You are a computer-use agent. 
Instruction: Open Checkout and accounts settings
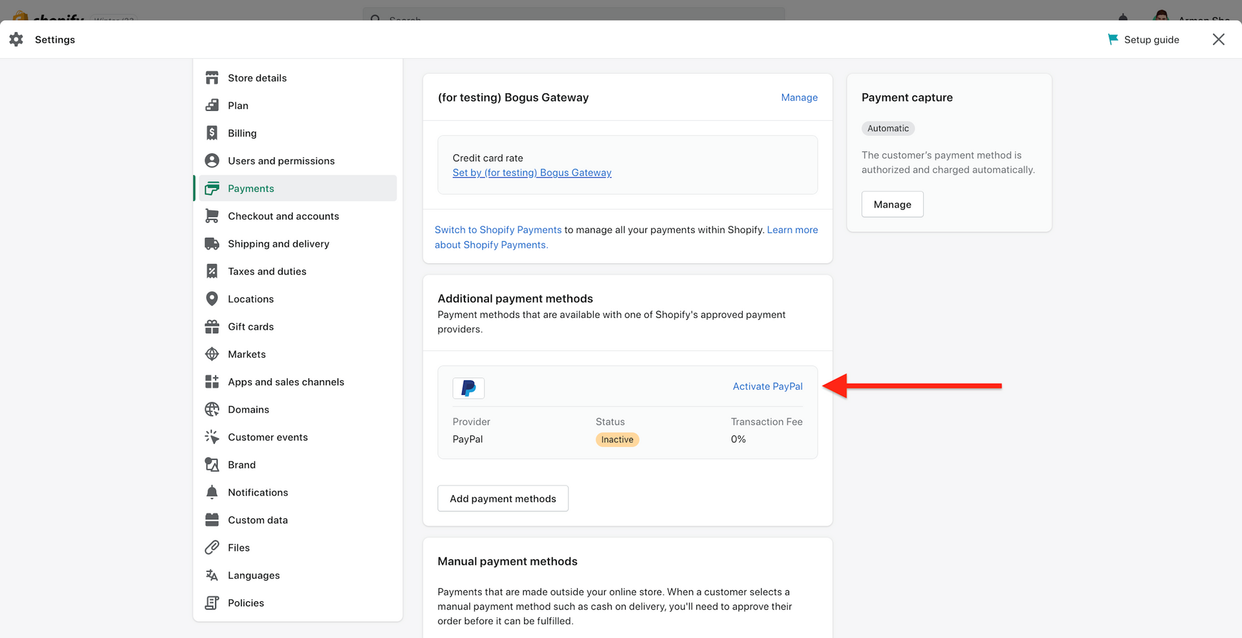pos(283,216)
